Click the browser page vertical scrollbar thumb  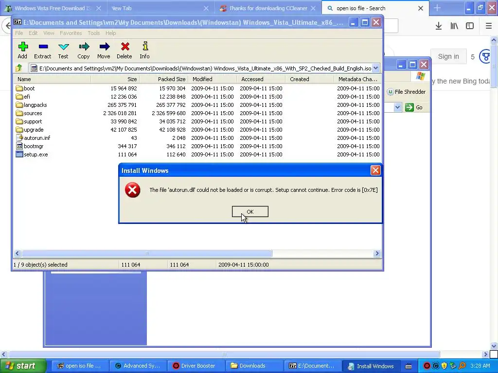tap(494, 65)
